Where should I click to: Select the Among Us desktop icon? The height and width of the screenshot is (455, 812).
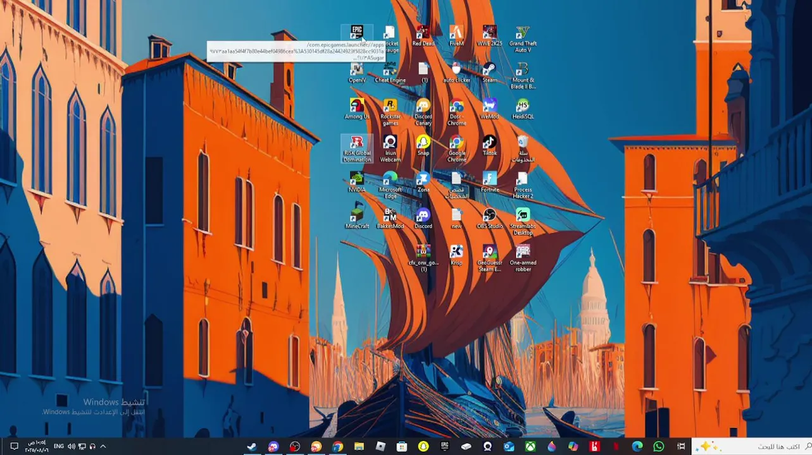[357, 109]
